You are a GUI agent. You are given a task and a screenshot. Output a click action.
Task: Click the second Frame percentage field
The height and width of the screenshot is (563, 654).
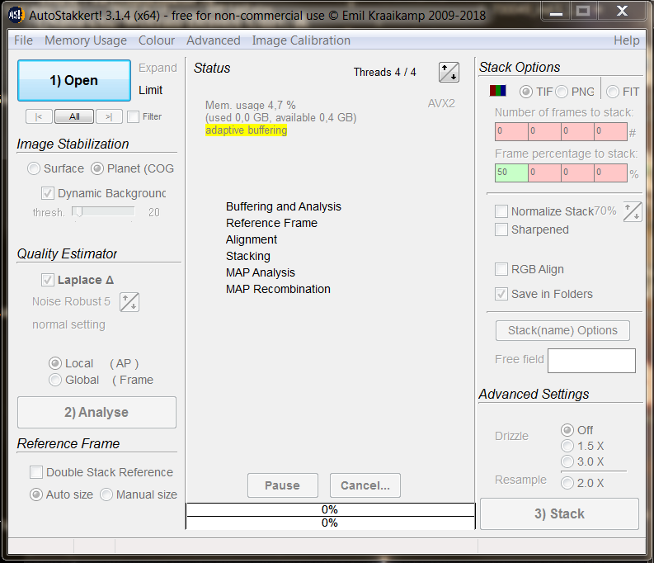pos(544,173)
